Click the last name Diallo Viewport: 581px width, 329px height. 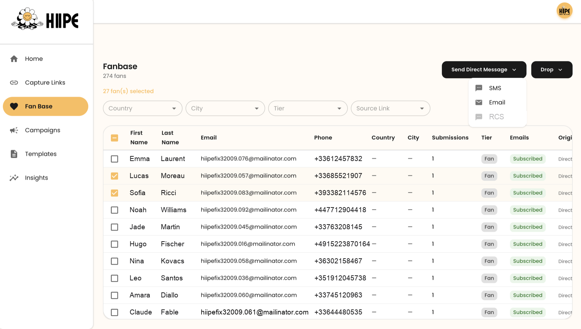click(170, 295)
